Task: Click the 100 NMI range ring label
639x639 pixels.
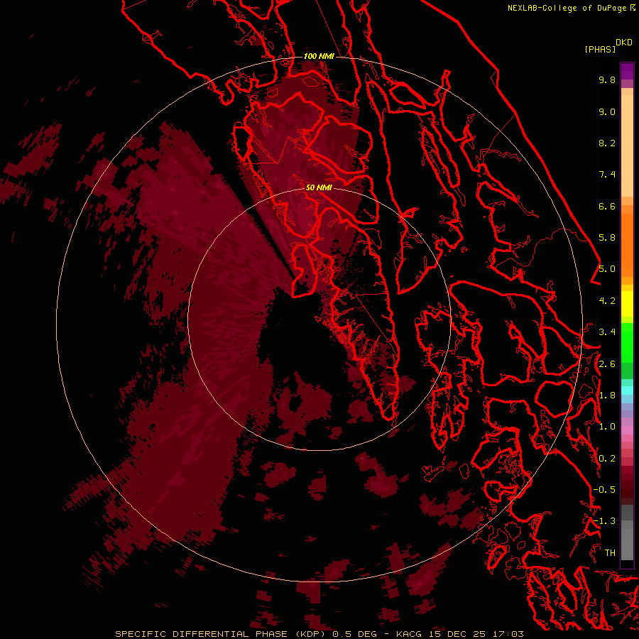Action: click(x=319, y=56)
